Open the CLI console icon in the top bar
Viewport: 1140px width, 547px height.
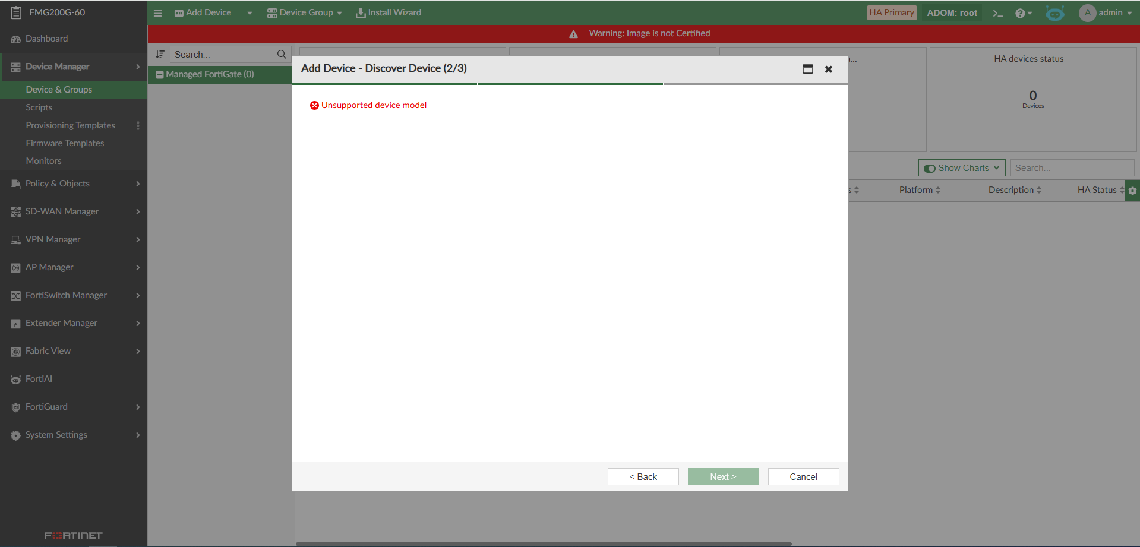point(997,12)
